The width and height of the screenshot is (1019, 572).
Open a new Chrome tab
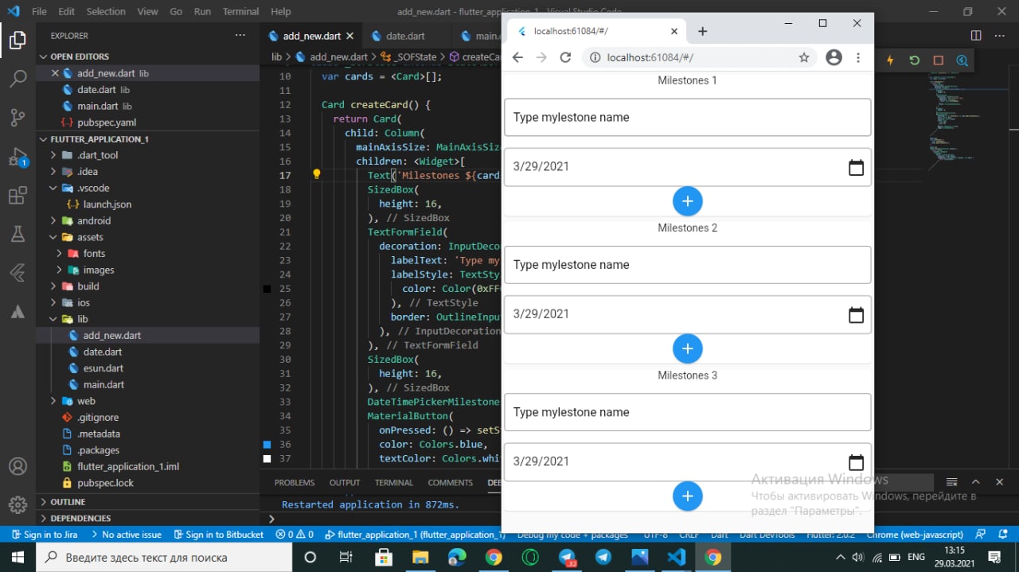702,32
